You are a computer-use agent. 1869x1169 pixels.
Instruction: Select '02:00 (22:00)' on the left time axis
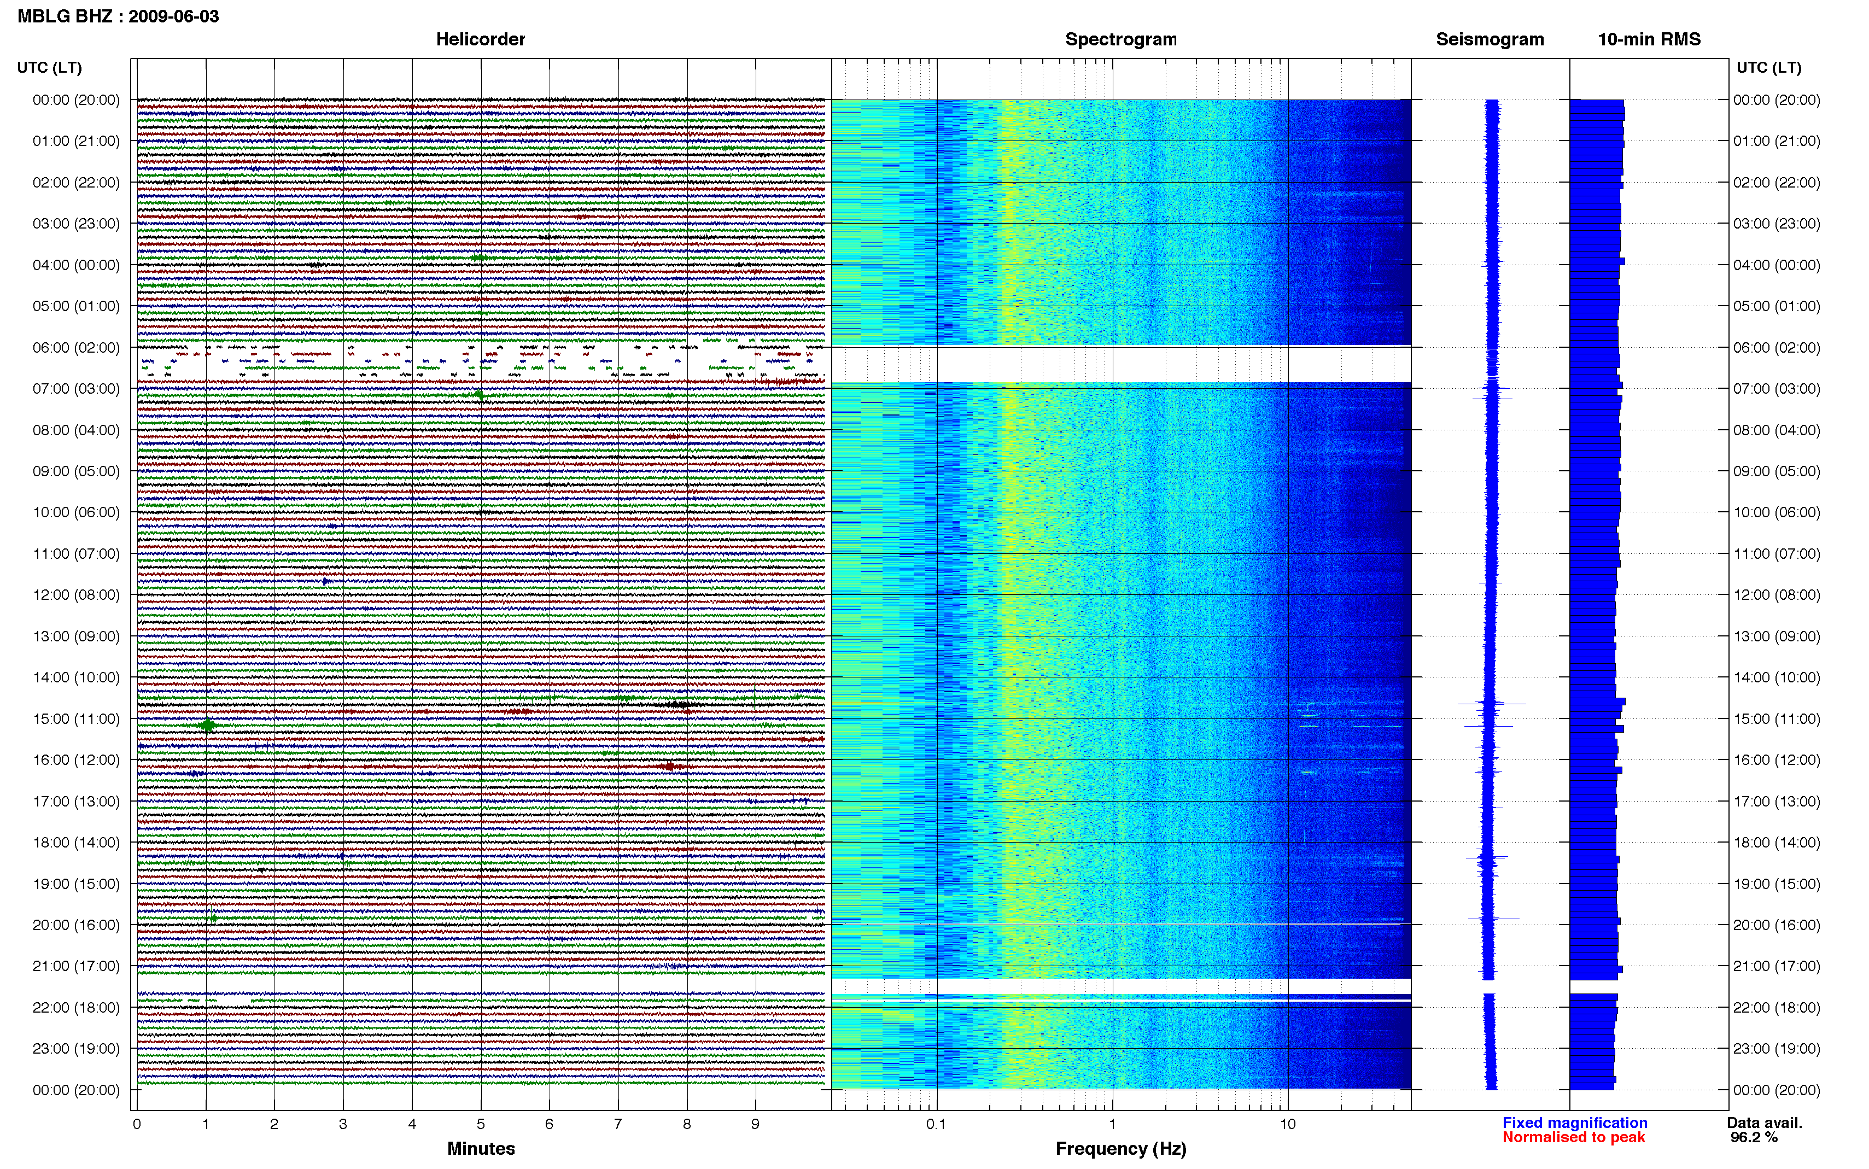click(x=76, y=183)
